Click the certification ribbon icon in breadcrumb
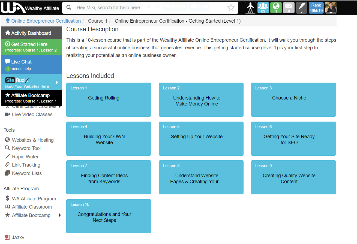The image size is (357, 244). coord(8,21)
